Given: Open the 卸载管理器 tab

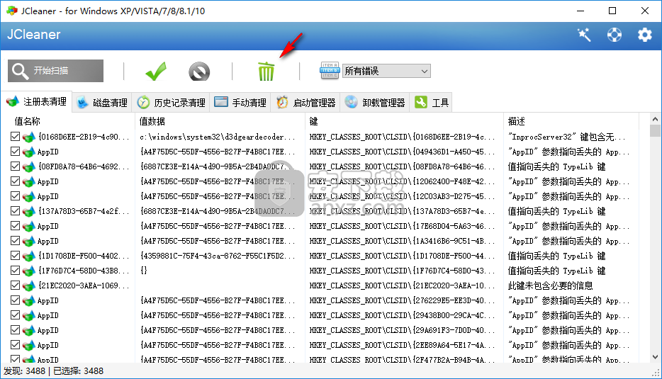Looking at the screenshot, I should click(x=375, y=103).
